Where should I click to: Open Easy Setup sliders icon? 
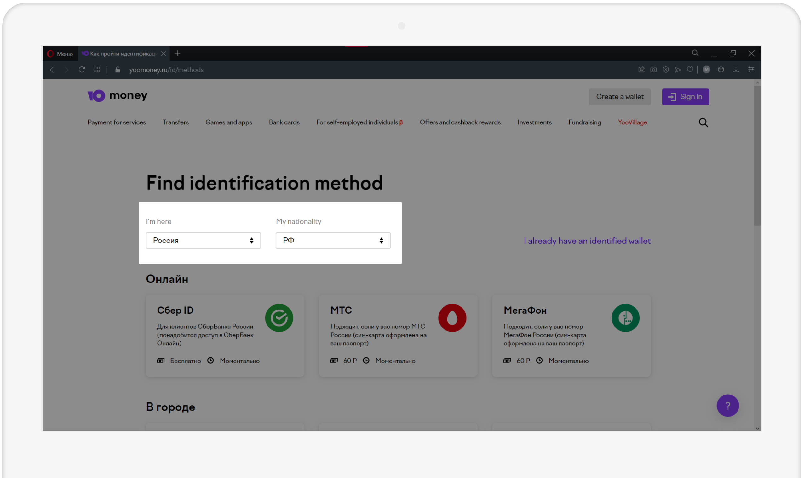coord(751,70)
